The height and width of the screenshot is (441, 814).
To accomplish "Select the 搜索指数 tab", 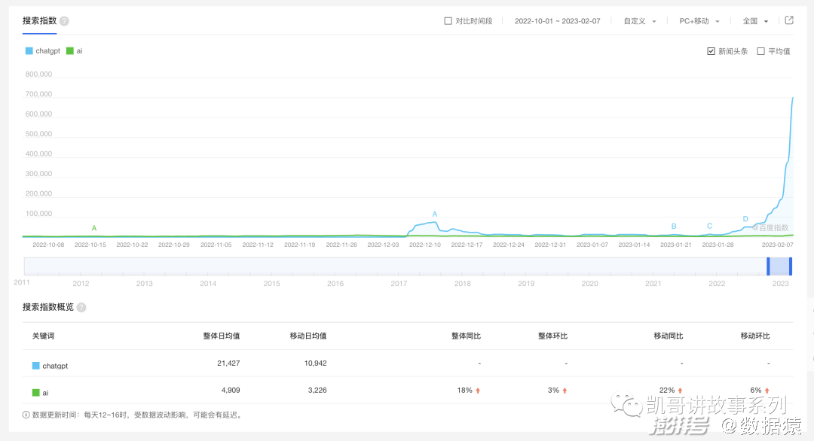I will 39,21.
